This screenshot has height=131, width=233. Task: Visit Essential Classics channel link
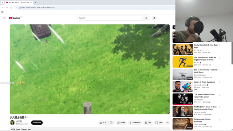(200, 75)
